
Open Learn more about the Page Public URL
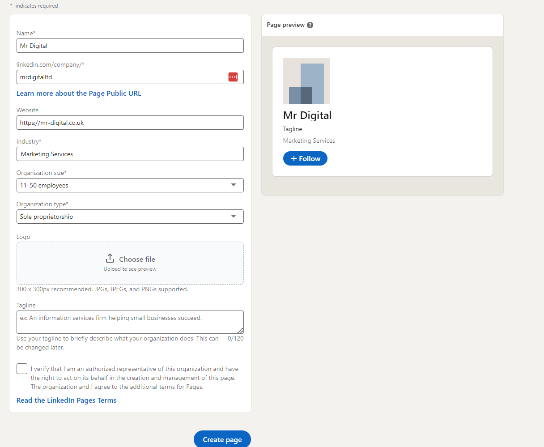coord(79,94)
